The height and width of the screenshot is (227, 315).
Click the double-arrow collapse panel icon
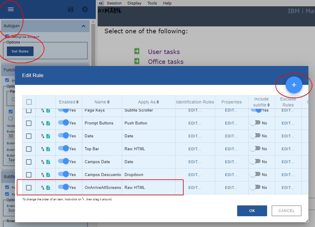pyautogui.click(x=101, y=3)
